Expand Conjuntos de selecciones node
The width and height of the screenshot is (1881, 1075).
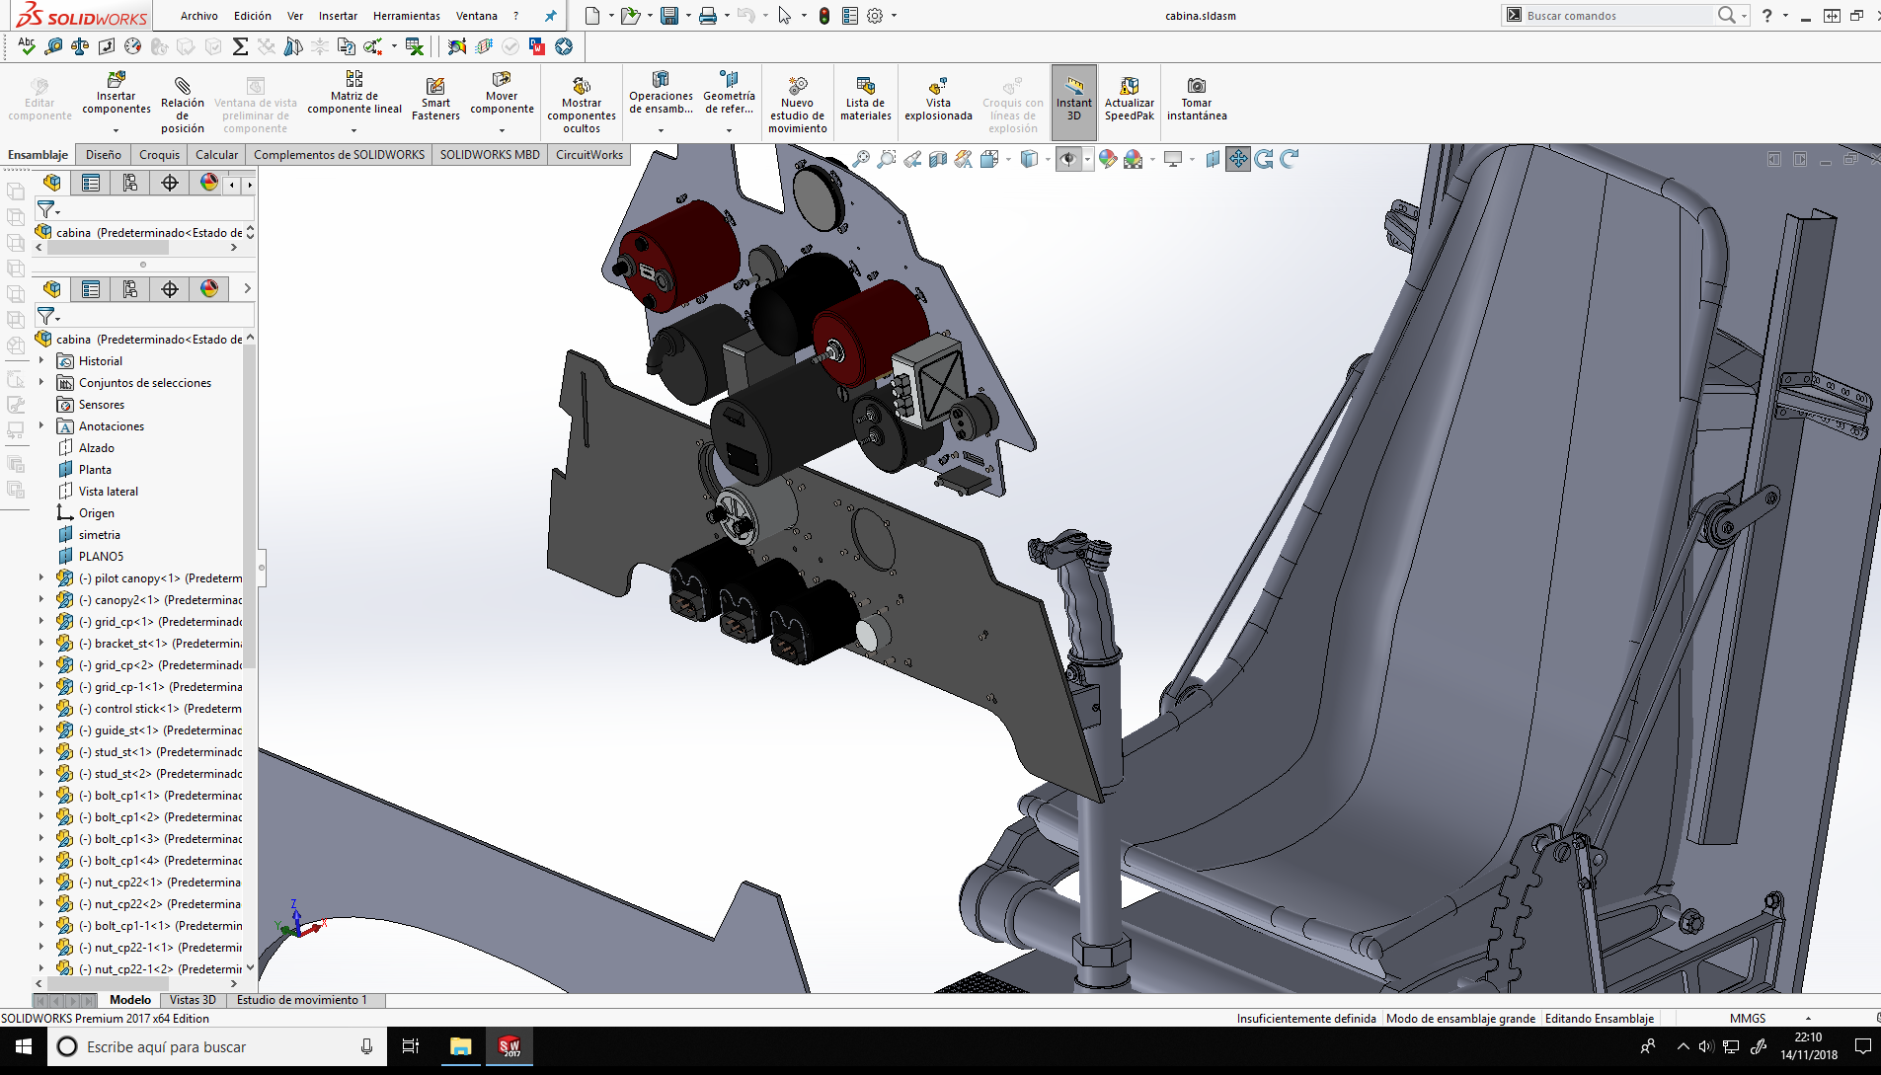41,383
